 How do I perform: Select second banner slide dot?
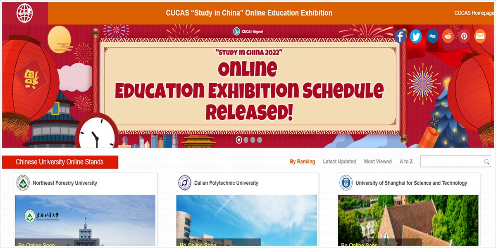[246, 140]
